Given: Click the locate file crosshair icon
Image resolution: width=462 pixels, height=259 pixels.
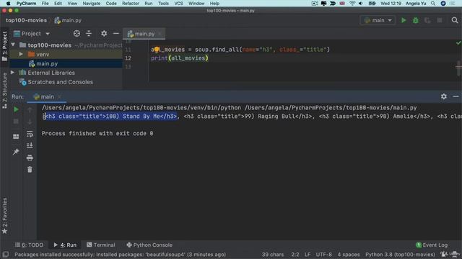Looking at the screenshot, I should (77, 34).
